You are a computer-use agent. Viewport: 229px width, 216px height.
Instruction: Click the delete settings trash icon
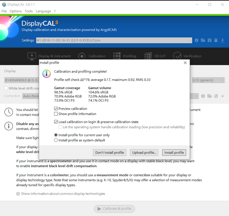coord(216,40)
